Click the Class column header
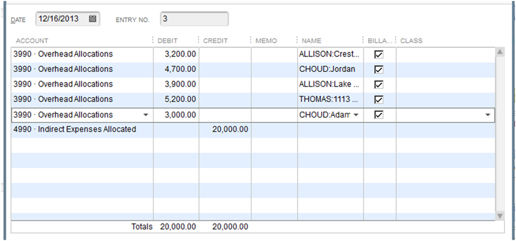The image size is (516, 241). pos(412,40)
